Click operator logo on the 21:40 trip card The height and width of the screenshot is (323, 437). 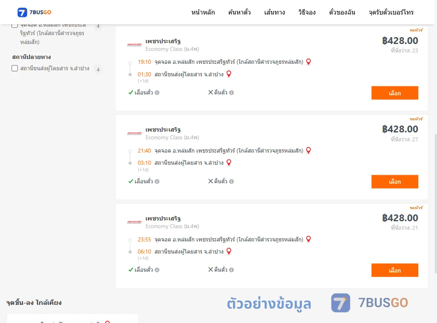(134, 133)
